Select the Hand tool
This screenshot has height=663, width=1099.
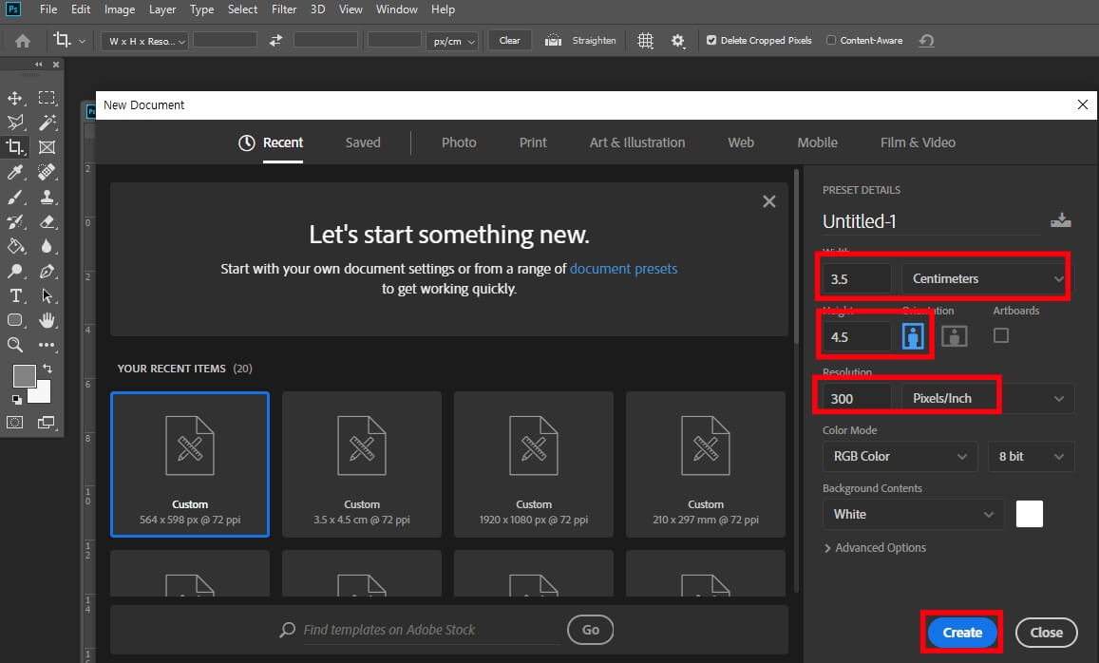47,320
